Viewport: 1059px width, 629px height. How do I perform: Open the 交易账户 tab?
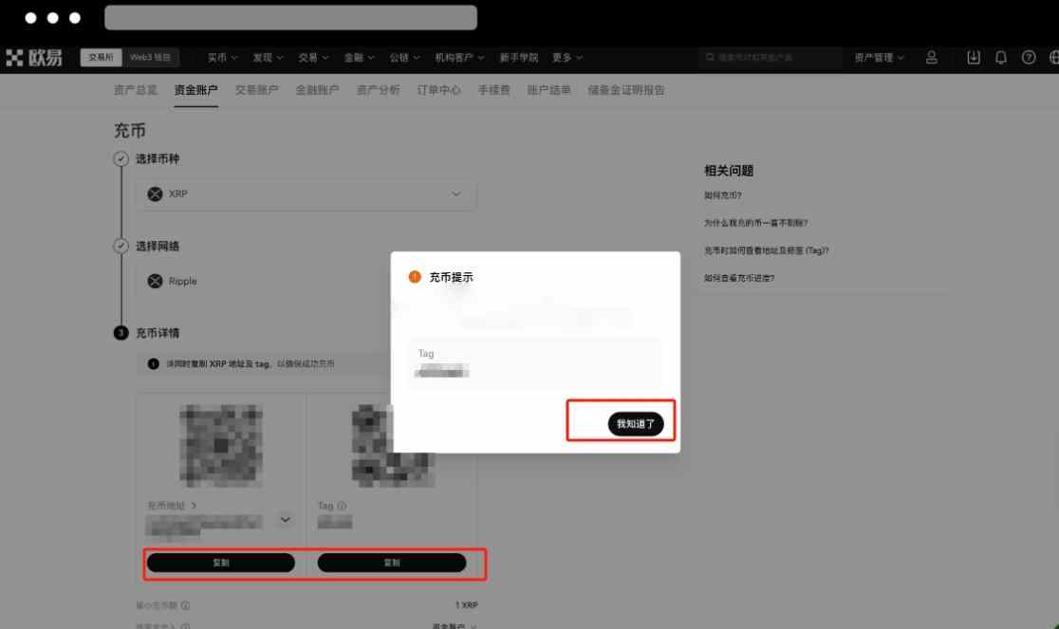coord(256,90)
